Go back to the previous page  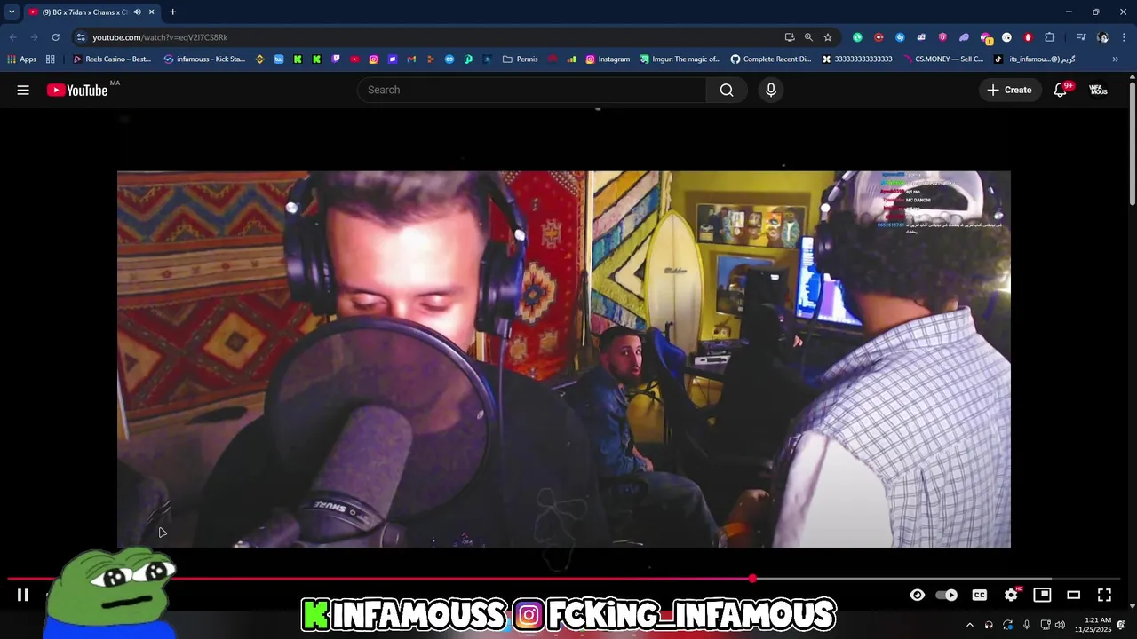(13, 37)
